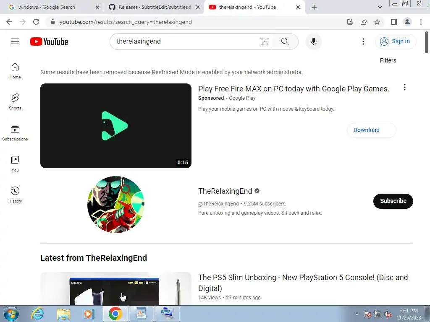
Task: Click TheRelaxingEnd channel avatar
Action: click(x=116, y=205)
